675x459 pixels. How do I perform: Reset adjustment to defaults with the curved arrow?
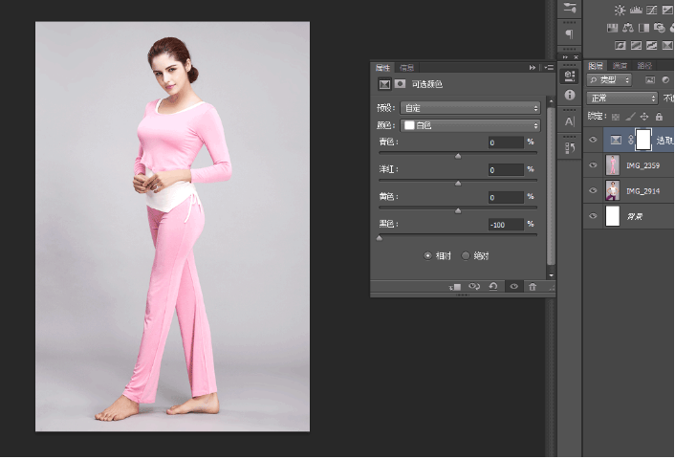(492, 286)
